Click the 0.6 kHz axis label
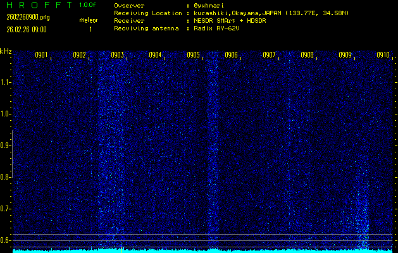This screenshot has height=253, width=398. coord(4,240)
